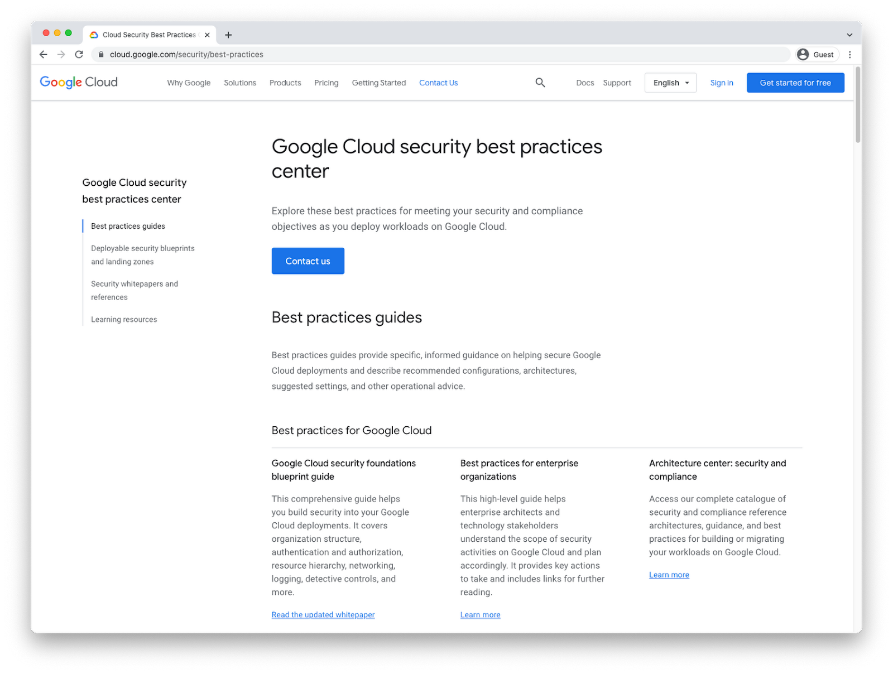Open Learning resources in the sidebar

[124, 319]
